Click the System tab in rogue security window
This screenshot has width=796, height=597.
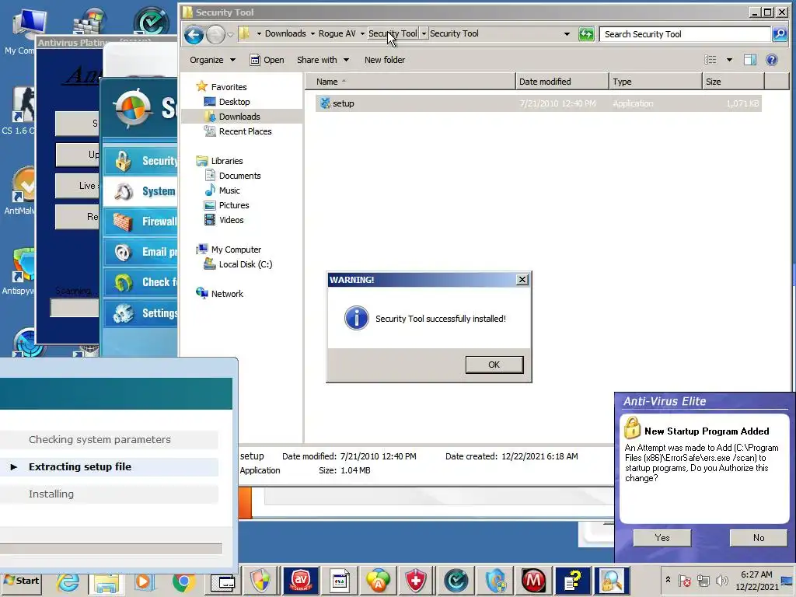tap(141, 191)
